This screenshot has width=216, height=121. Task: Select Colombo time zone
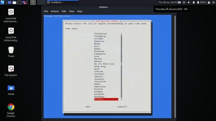tap(99, 39)
